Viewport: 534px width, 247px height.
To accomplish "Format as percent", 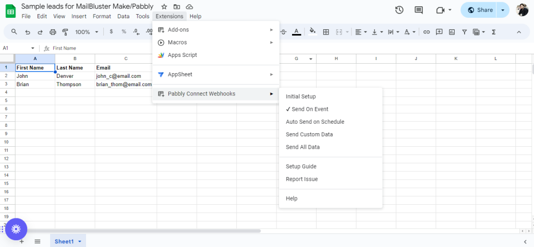I will pos(124,32).
